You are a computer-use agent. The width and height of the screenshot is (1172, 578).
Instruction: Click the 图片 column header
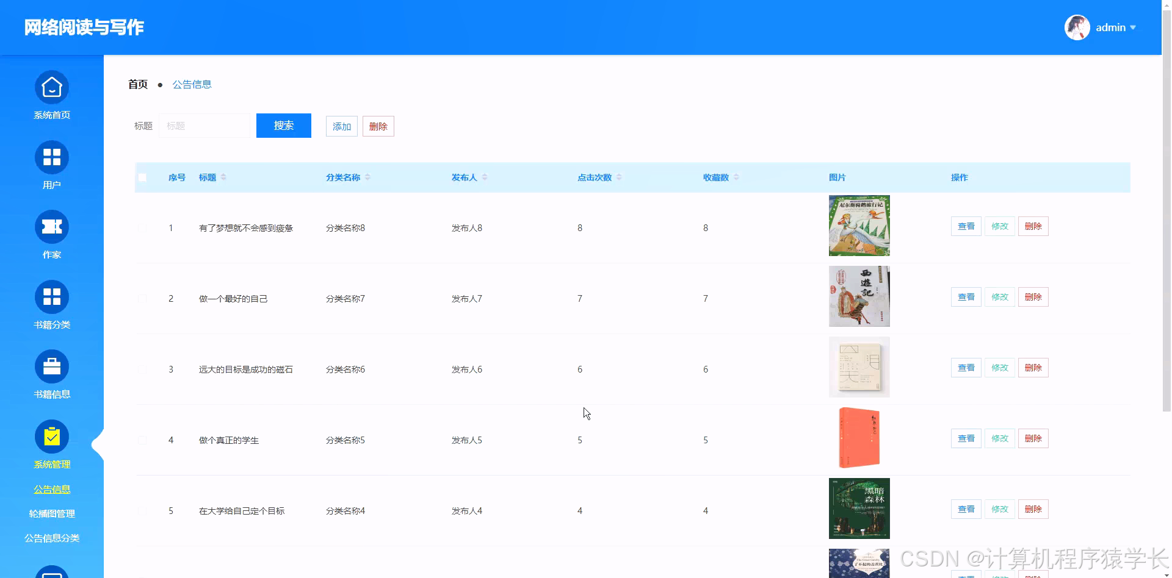click(x=837, y=177)
